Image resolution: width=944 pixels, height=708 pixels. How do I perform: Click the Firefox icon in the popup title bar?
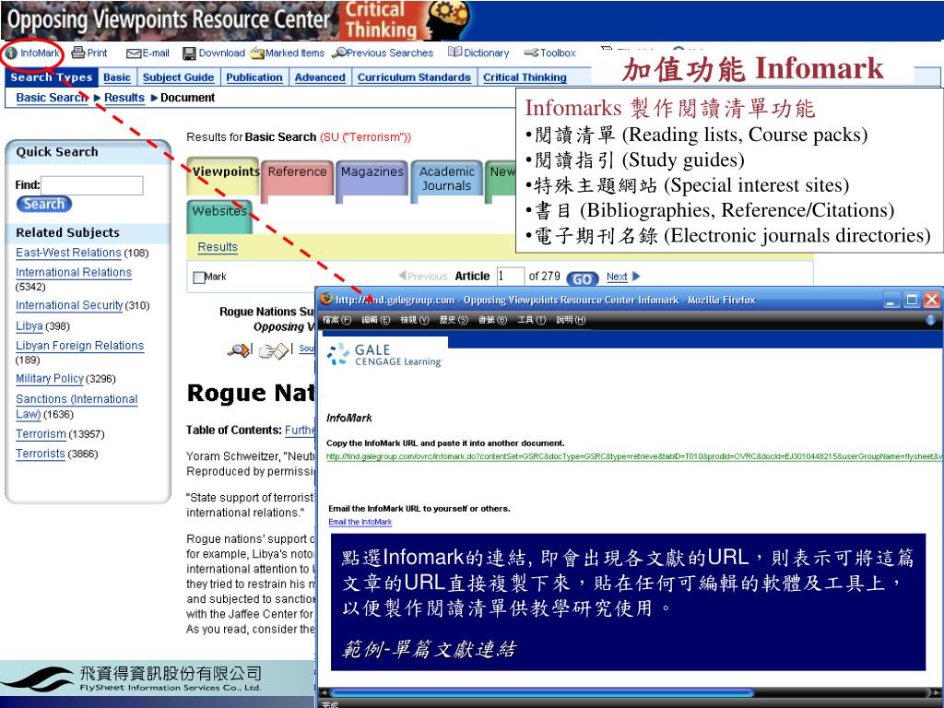[x=326, y=299]
